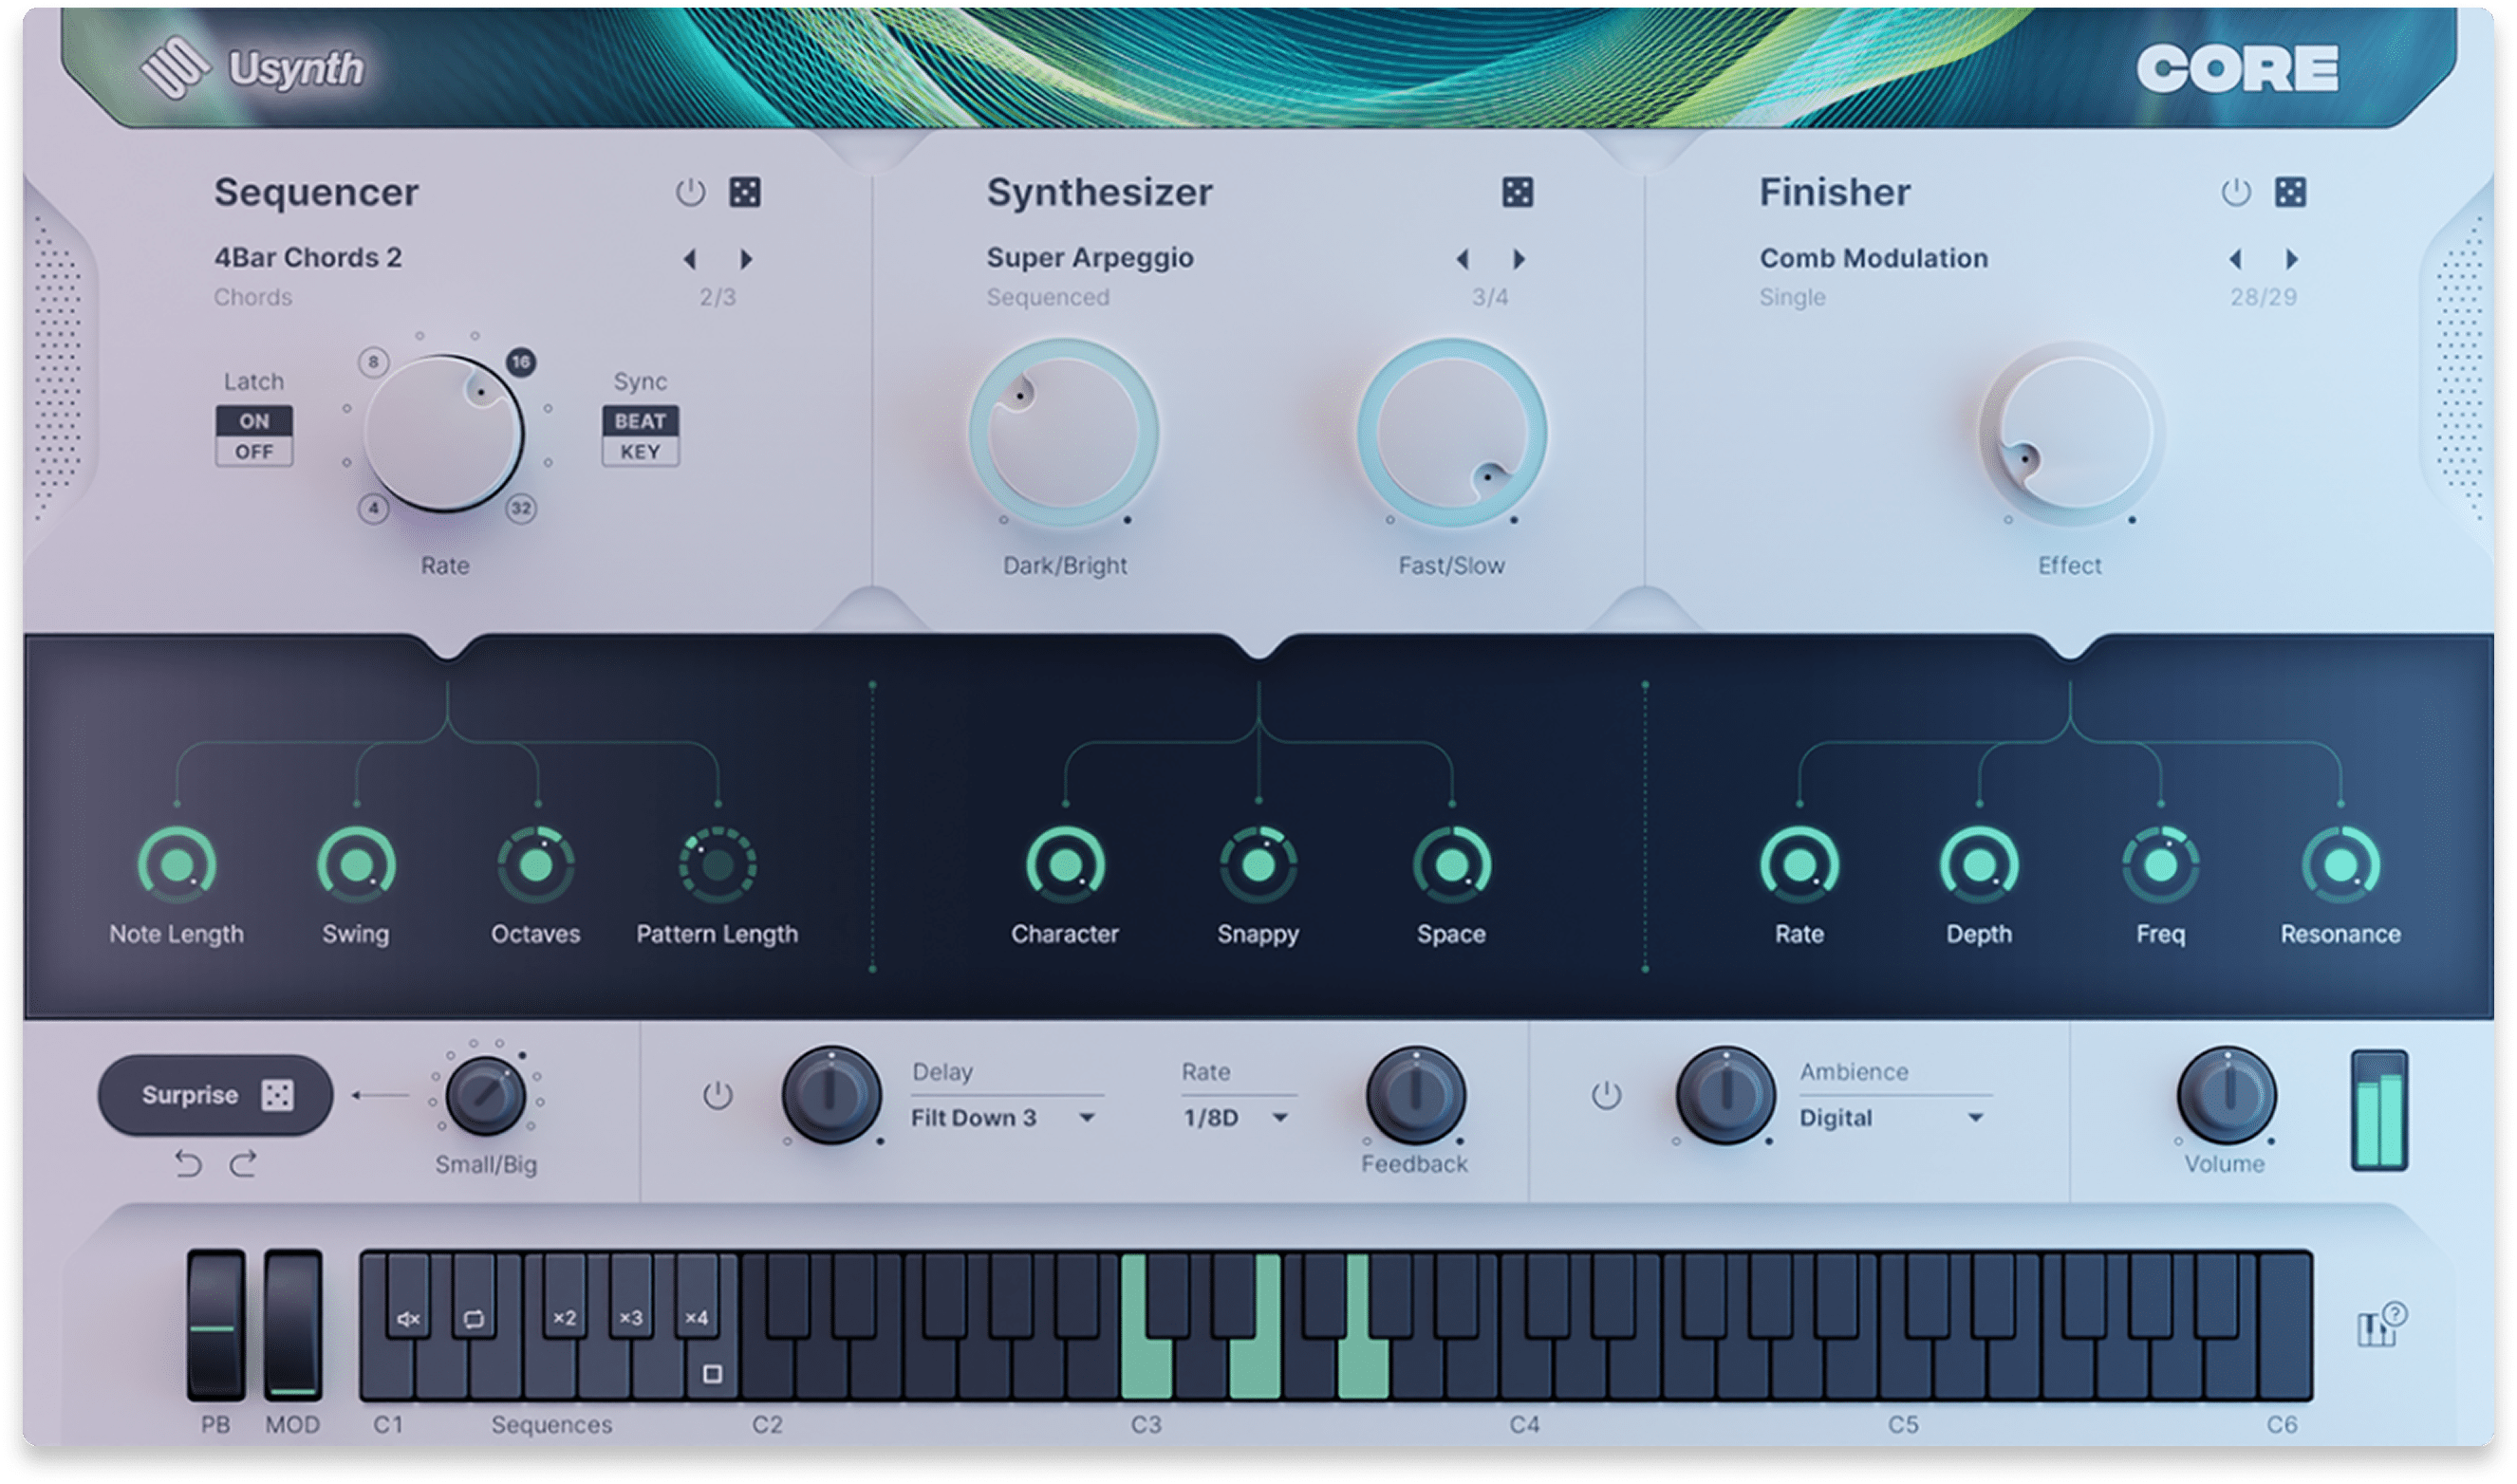The width and height of the screenshot is (2517, 1484).
Task: Go to previous Finisher preset
Action: tap(2235, 259)
